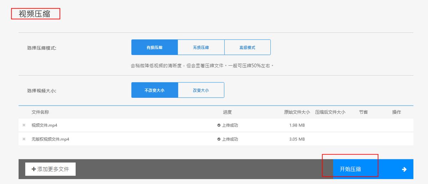The image size is (428, 184).
Task: Click 上传成功 status for 无版权视频文件.mp4
Action: pyautogui.click(x=230, y=139)
